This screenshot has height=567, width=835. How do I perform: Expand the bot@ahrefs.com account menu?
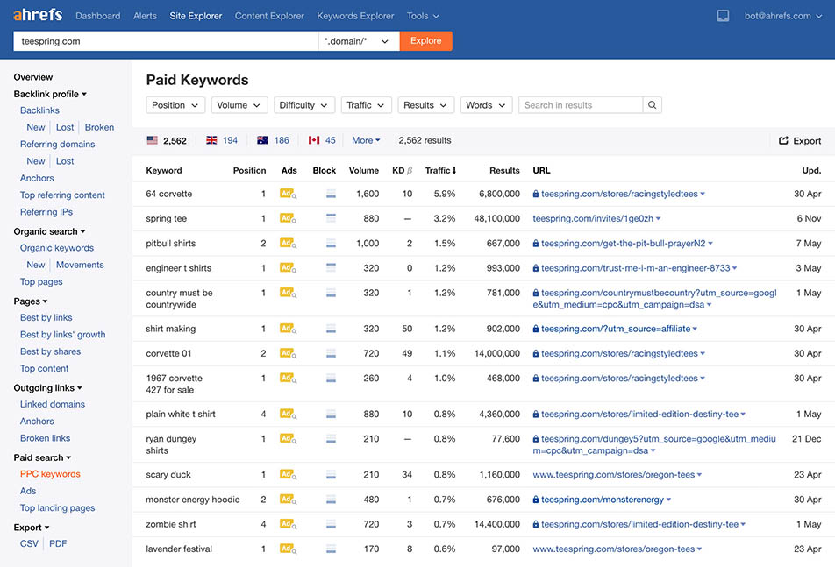[782, 16]
